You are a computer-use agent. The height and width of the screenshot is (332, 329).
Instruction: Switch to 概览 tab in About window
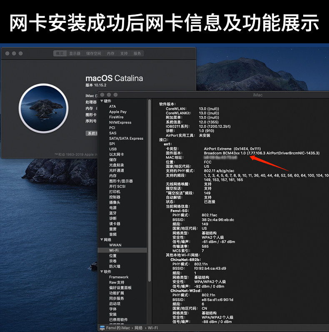[x=60, y=54]
